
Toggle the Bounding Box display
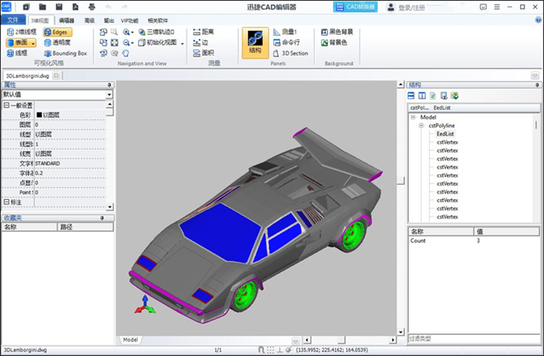(65, 54)
